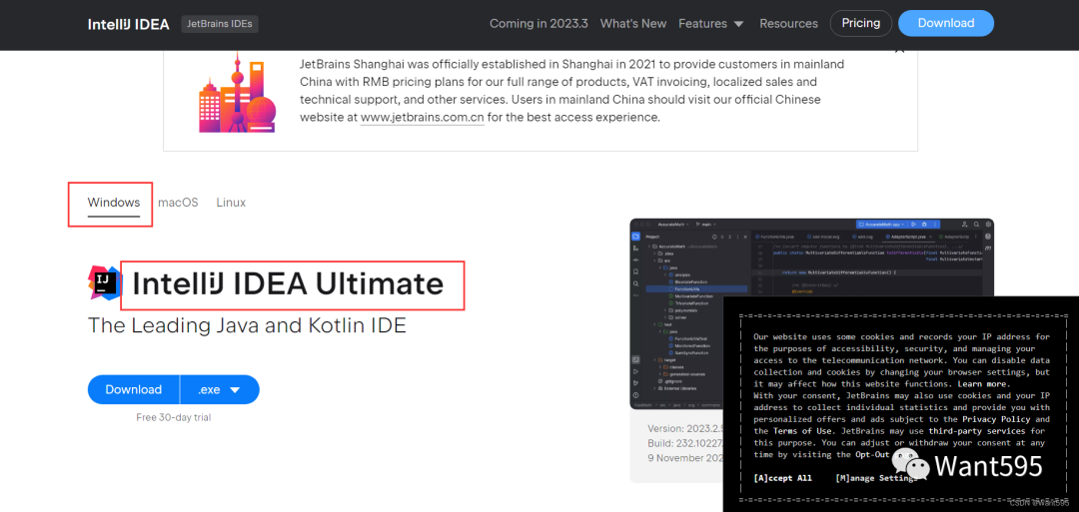Screen dimensions: 1079x512
Task: Open [M]anage Settings for cookies
Action: pos(876,478)
